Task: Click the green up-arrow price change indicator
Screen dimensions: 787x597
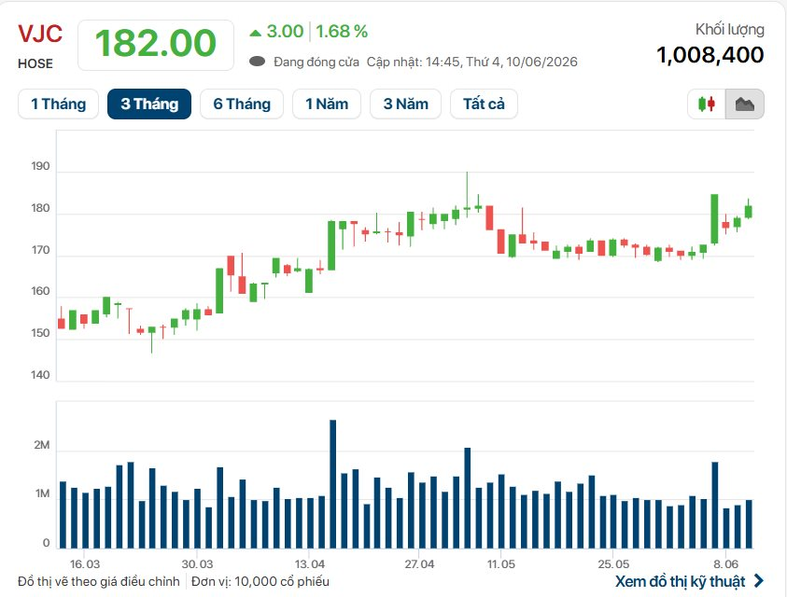Action: 256,33
